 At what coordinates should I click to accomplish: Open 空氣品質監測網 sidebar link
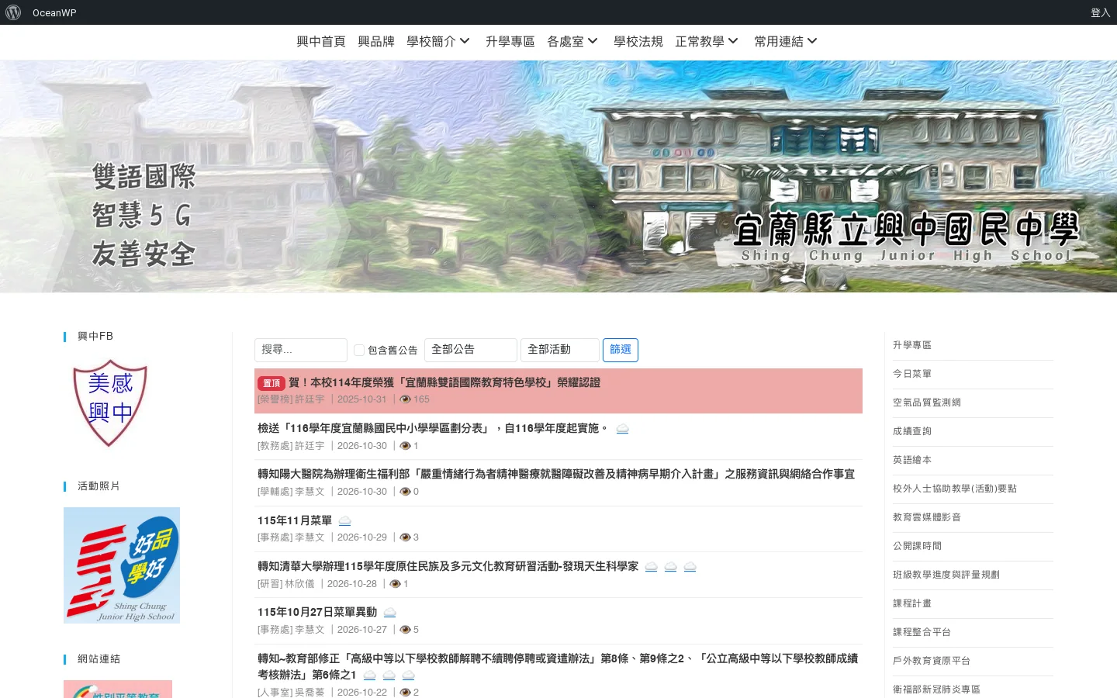(927, 403)
